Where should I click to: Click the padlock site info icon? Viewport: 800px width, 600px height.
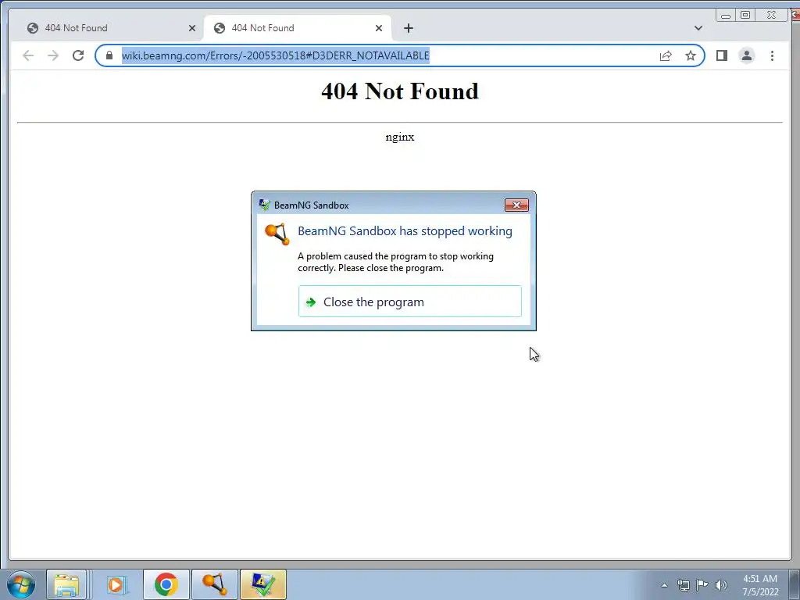(109, 55)
